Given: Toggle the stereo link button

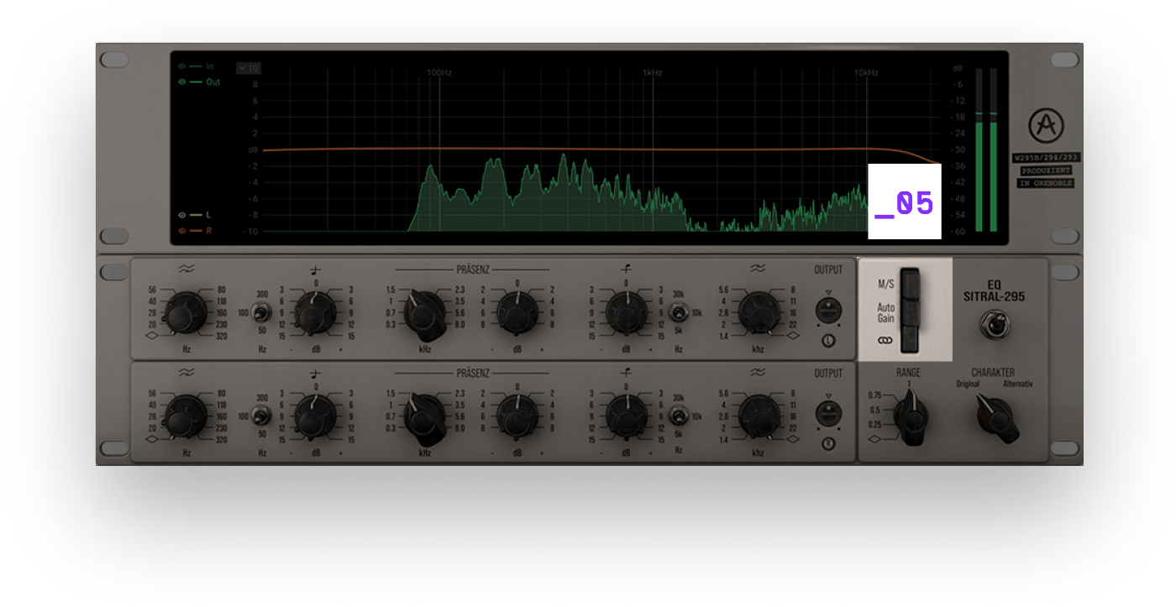Looking at the screenshot, I should tap(911, 339).
